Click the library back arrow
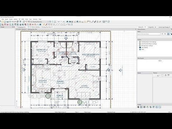Viewport: 172px width, 129px height. [162, 34]
